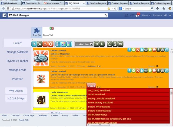The width and height of the screenshot is (173, 127).
Task: Click the Facebook notifications globe icon
Action: pos(137,15)
